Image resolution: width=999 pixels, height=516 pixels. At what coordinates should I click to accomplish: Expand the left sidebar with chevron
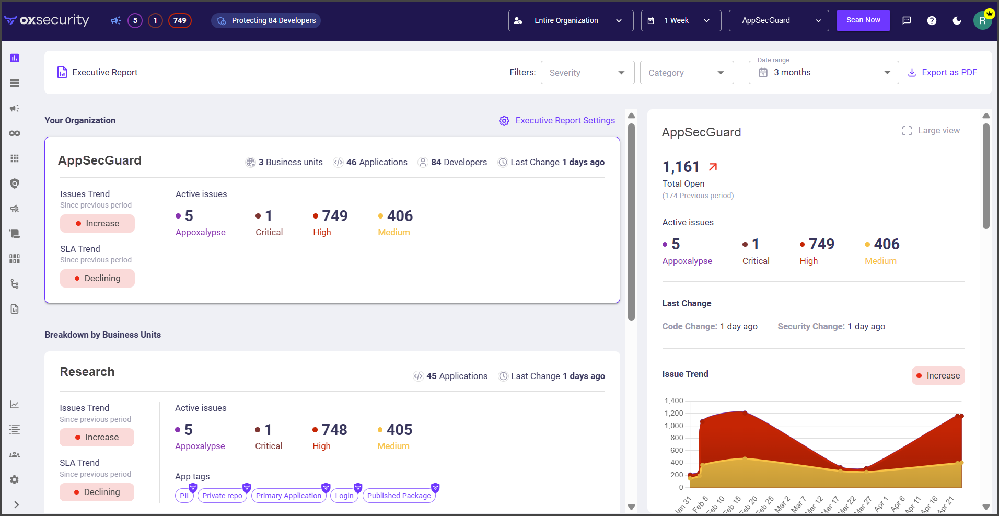pyautogui.click(x=16, y=504)
